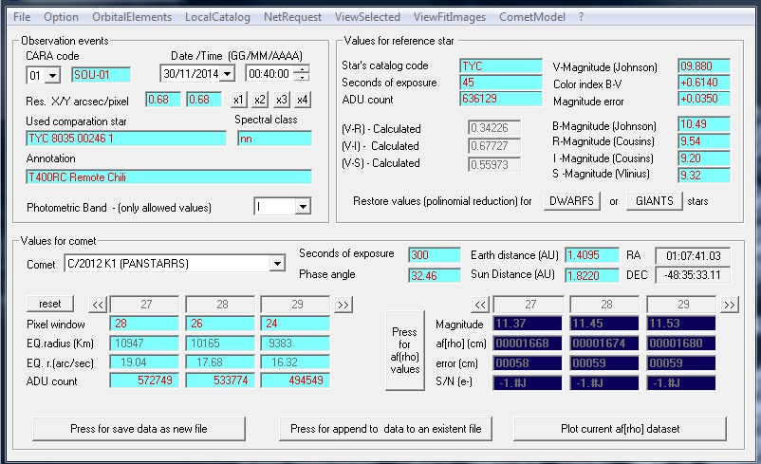The width and height of the screenshot is (761, 464).
Task: Click the RA value 01:07:41.03
Action: [x=693, y=256]
